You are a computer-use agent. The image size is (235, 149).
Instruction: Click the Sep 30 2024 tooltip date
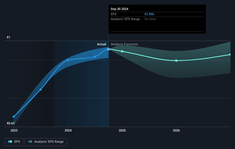[119, 9]
